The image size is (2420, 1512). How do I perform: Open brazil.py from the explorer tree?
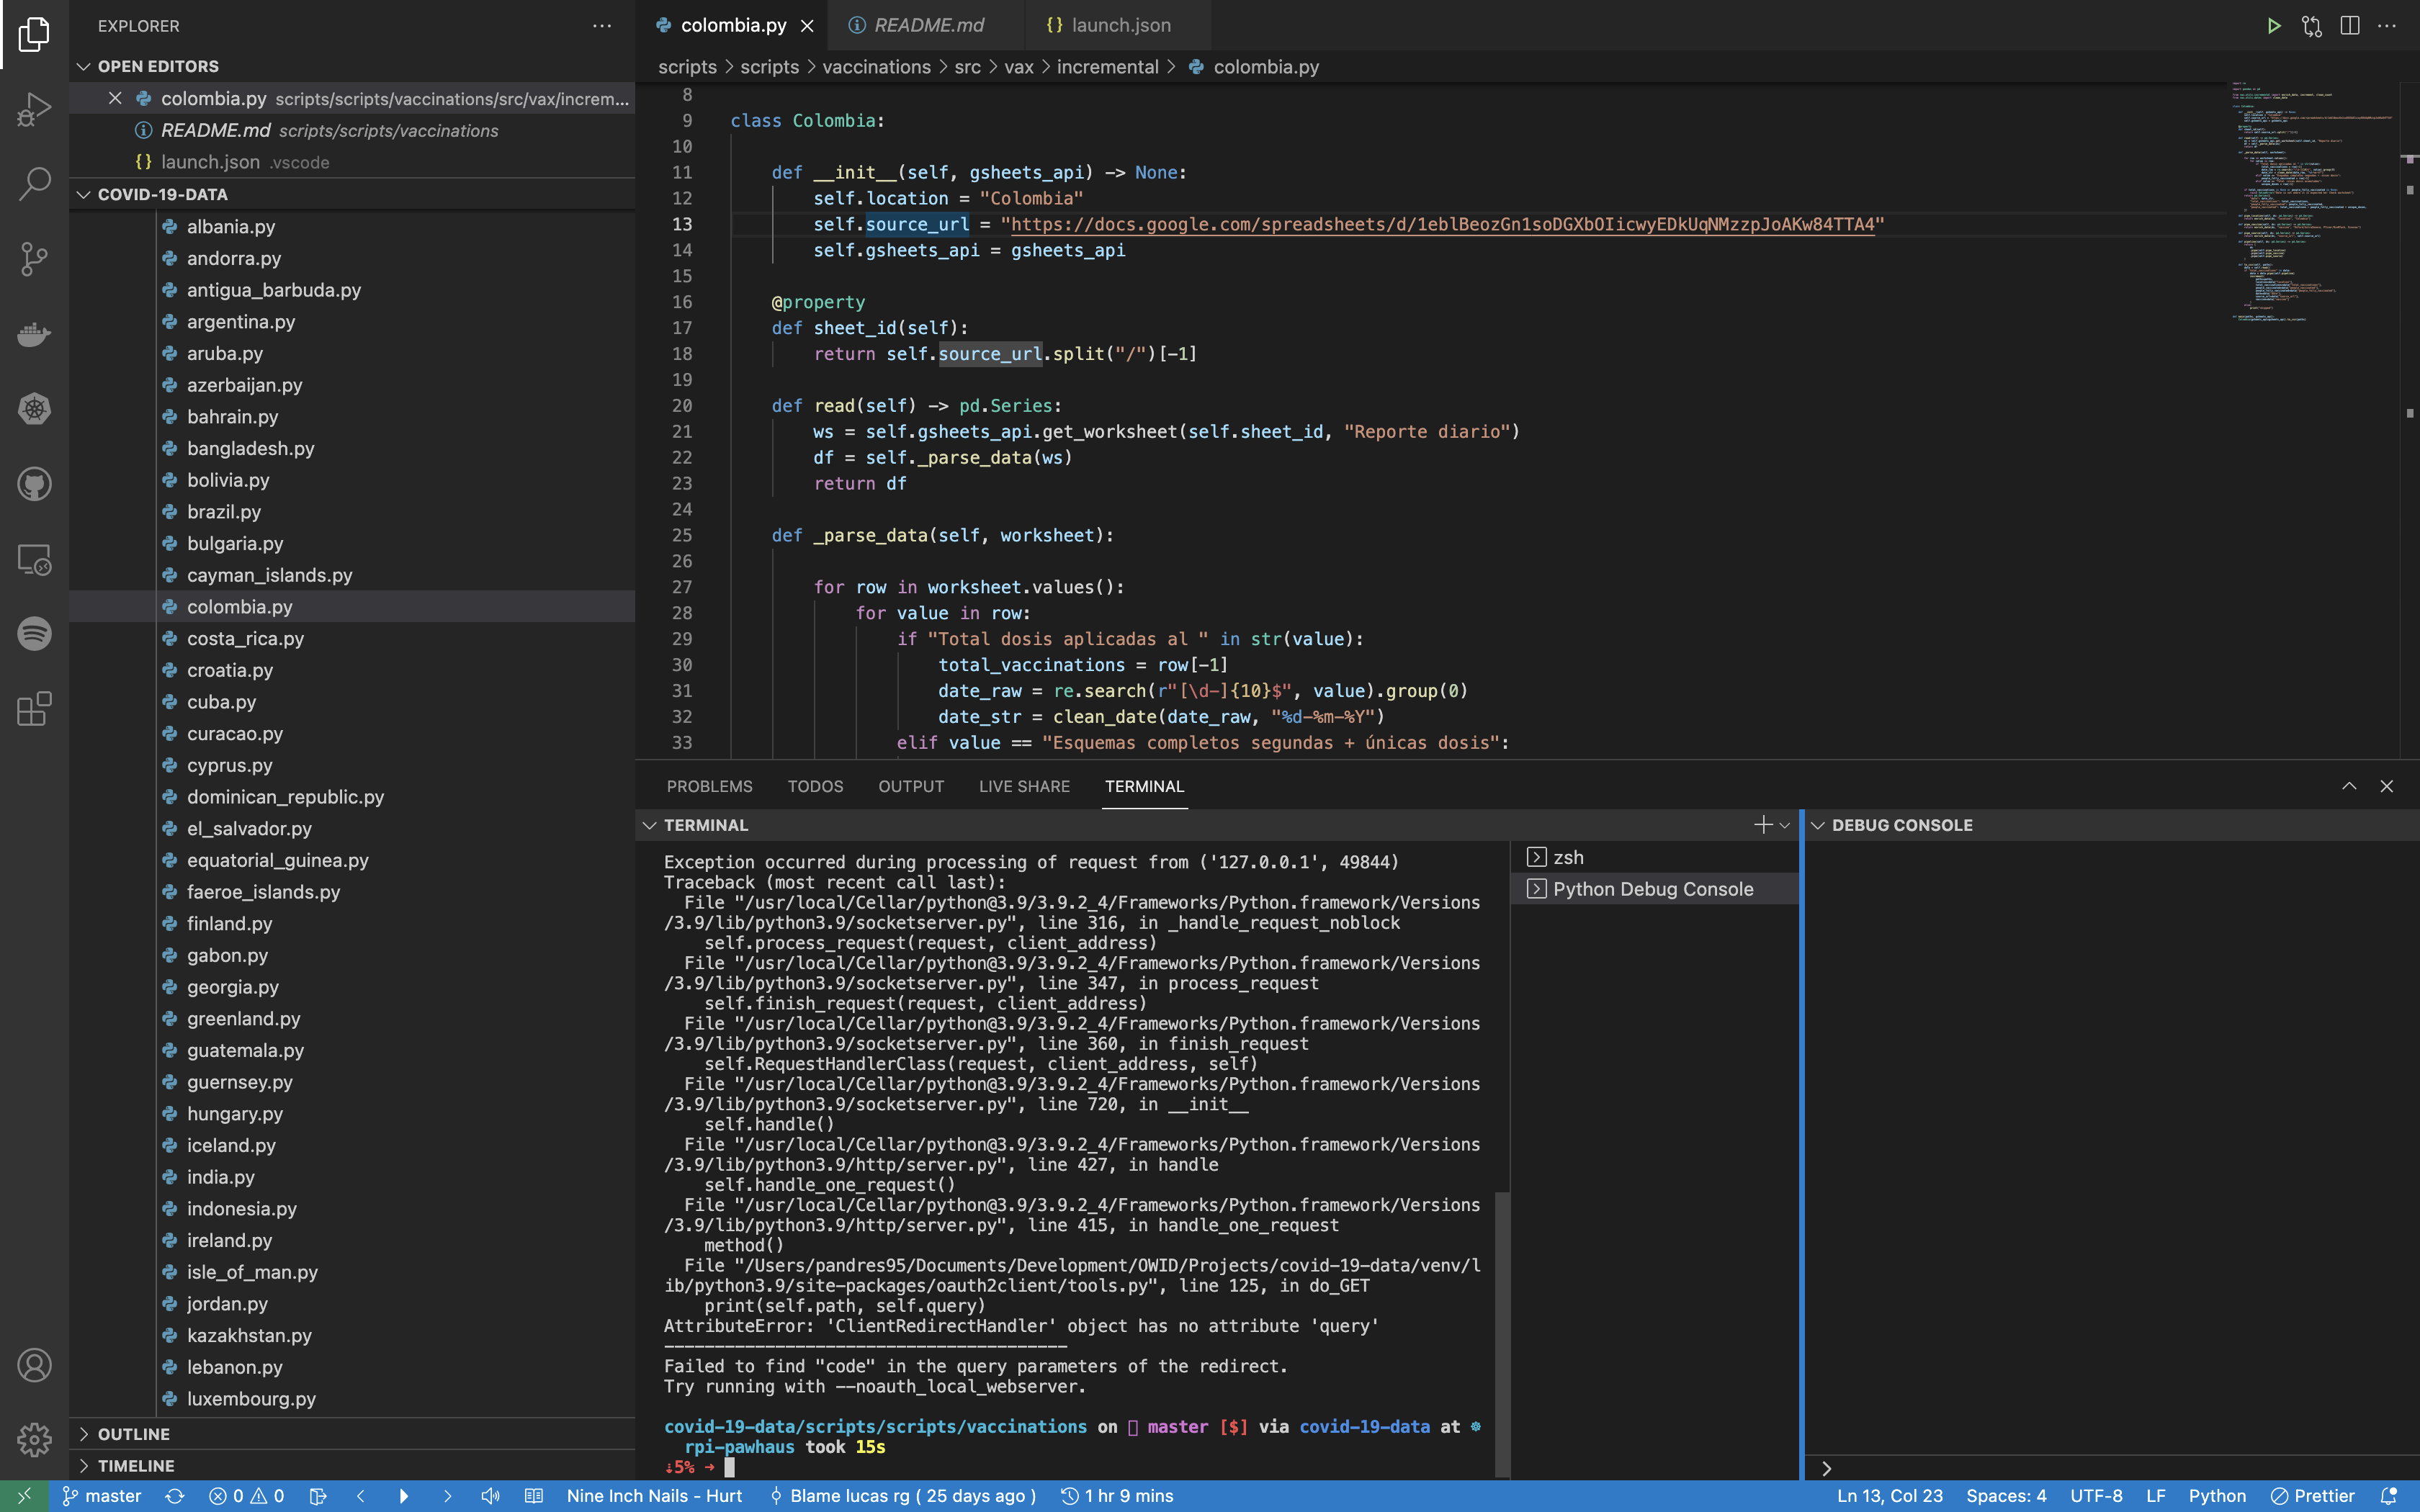click(223, 511)
